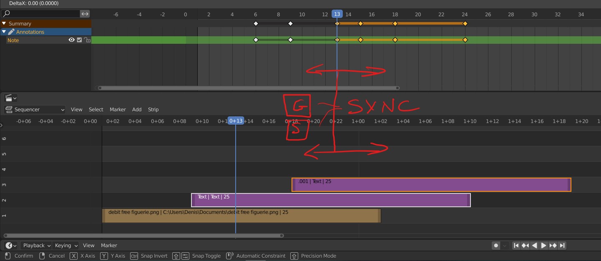Toggle the lock icon on the Note layer

coord(87,40)
